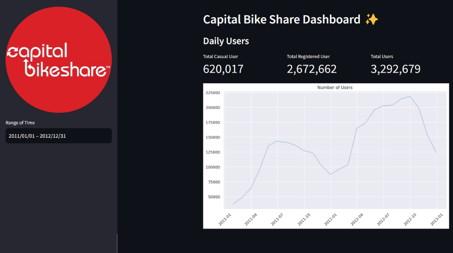Click the Capital Bikeshare logo image
Viewport: 453px width, 253px height.
[59, 60]
